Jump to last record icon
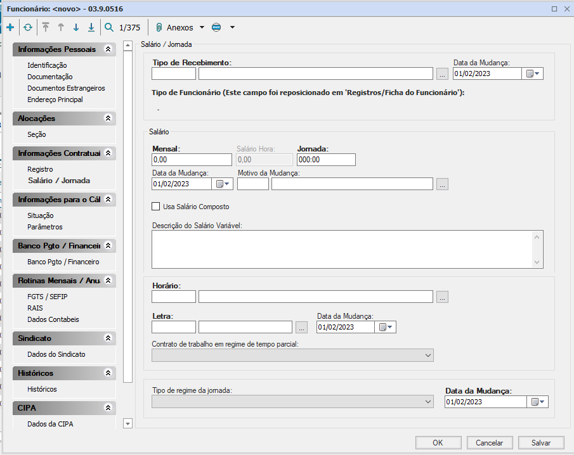The width and height of the screenshot is (574, 455). (x=91, y=27)
